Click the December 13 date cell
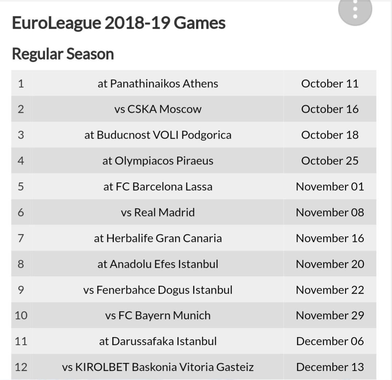The image size is (392, 380). click(330, 367)
